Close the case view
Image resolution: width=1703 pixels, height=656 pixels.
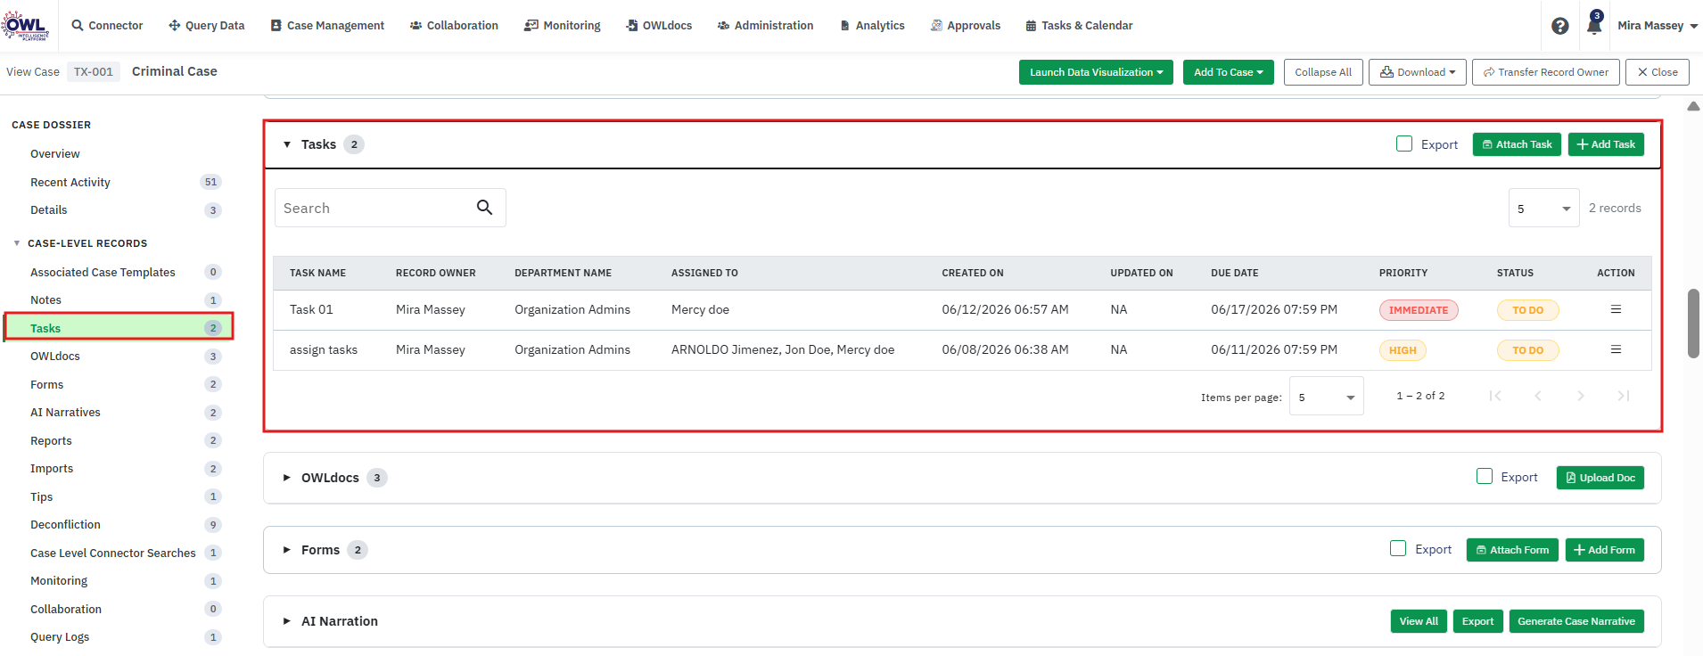point(1658,72)
